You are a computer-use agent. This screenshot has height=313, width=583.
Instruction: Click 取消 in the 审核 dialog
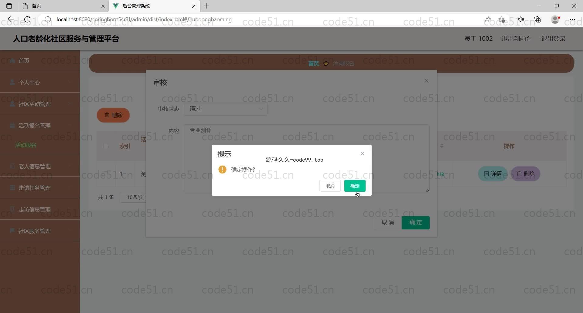pos(387,222)
